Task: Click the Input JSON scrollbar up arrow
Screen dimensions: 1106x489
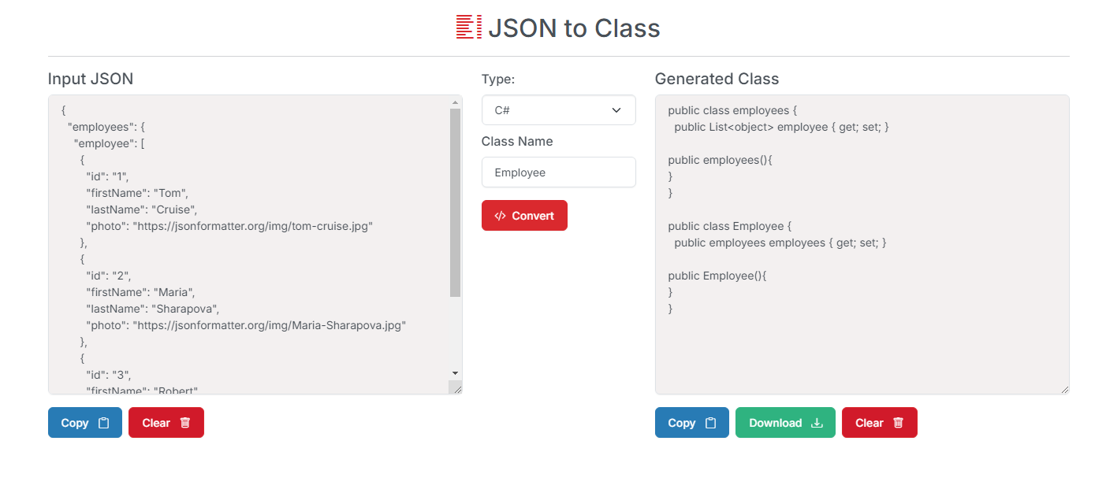Action: tap(455, 102)
